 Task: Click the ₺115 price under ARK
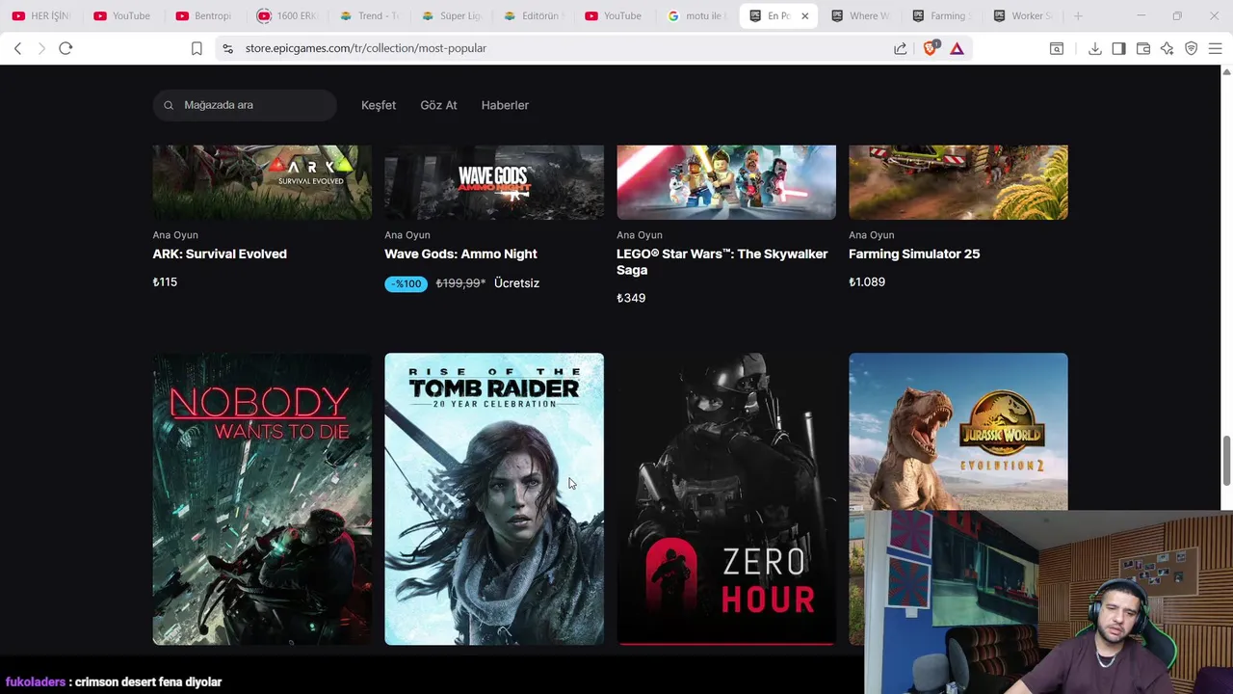pyautogui.click(x=165, y=282)
